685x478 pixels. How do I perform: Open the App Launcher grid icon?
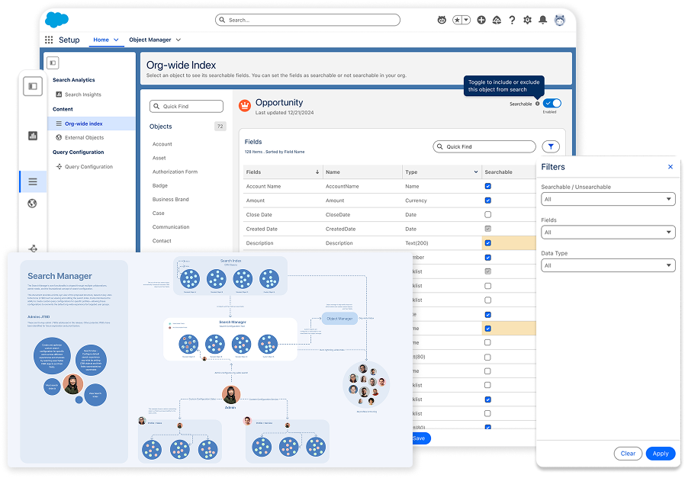click(49, 40)
